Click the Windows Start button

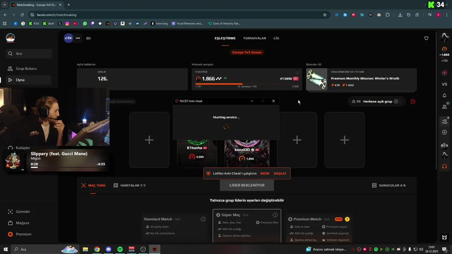pos(6,249)
